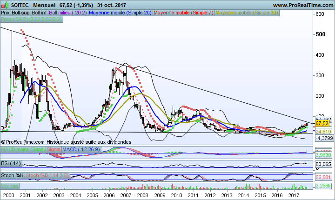Click the 80,065 RSI value tag
This screenshot has width=335, height=200.
[323, 164]
